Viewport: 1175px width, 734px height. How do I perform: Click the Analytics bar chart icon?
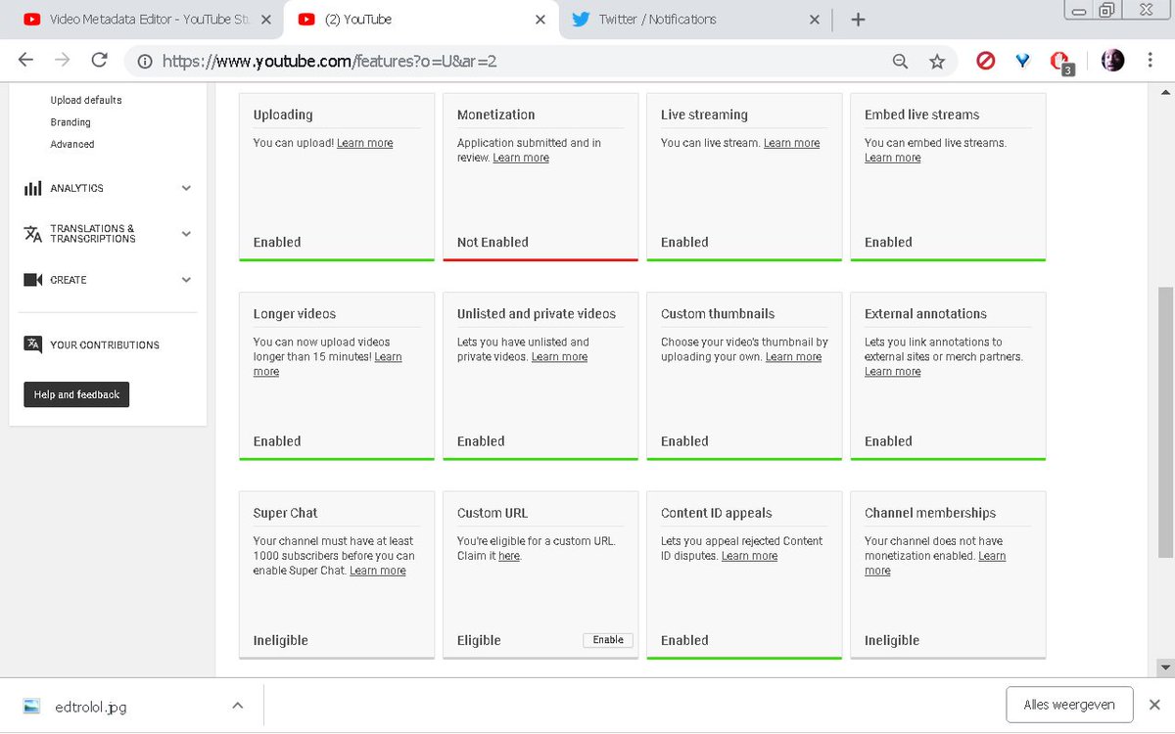tap(33, 188)
